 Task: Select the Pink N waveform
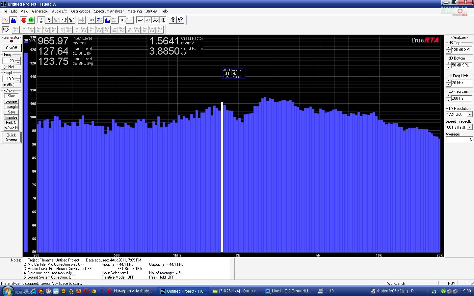click(x=11, y=123)
